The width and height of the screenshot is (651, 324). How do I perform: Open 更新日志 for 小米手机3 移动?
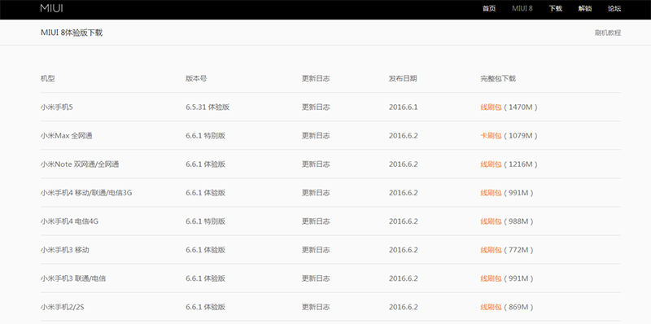click(x=316, y=250)
